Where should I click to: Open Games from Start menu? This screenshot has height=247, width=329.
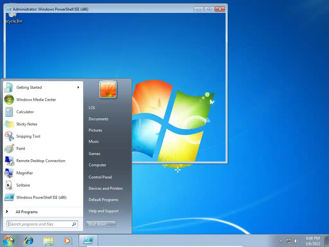tap(94, 154)
